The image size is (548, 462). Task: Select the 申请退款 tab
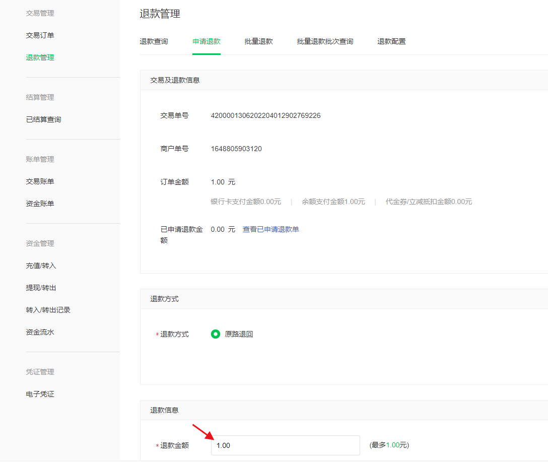click(207, 41)
